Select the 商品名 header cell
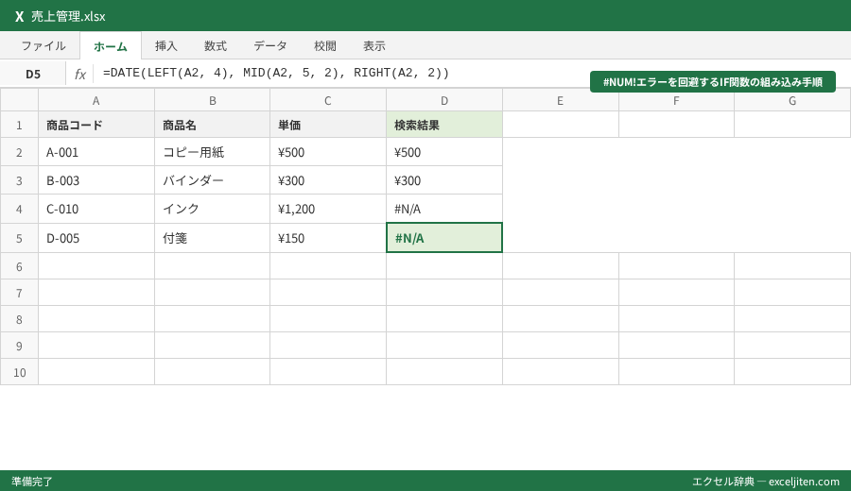Viewport: 851px width, 491px height. [x=212, y=125]
